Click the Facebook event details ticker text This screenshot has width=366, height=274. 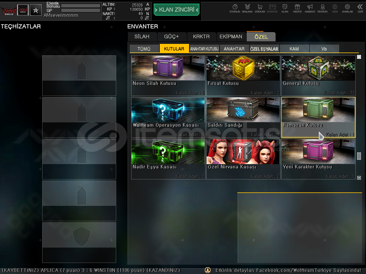point(288,270)
